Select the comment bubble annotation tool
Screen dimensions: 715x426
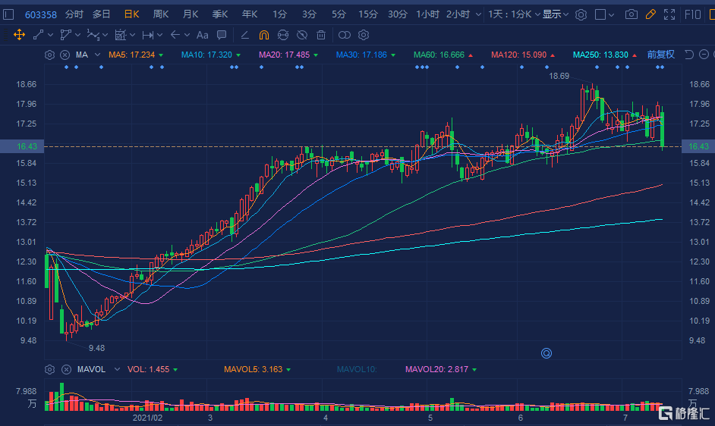pyautogui.click(x=222, y=35)
